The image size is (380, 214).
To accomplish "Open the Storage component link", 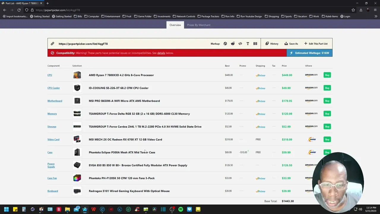I will [x=52, y=127].
